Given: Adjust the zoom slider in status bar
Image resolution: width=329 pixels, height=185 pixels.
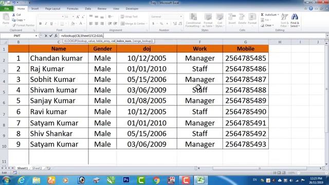Looking at the screenshot, I should point(299,173).
